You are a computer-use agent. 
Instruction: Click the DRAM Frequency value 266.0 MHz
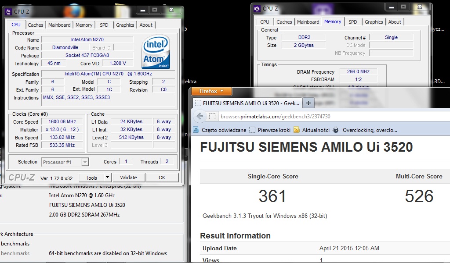click(358, 71)
